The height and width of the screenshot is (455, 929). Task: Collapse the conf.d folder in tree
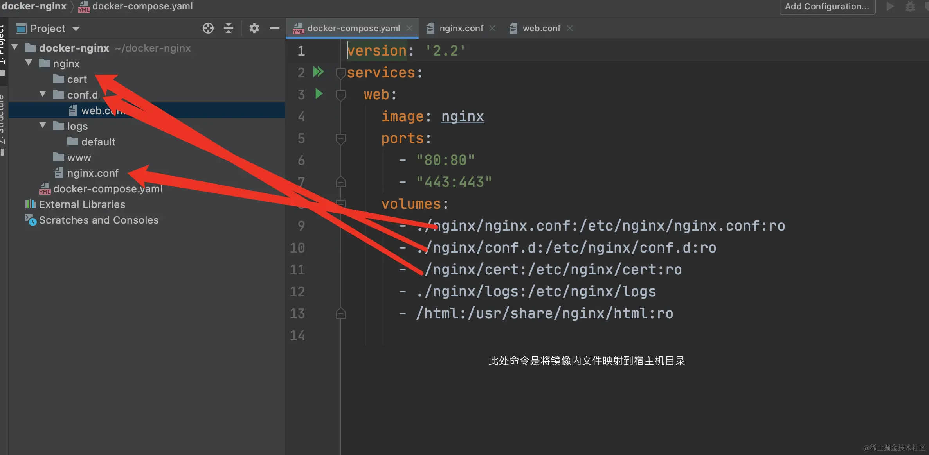43,94
